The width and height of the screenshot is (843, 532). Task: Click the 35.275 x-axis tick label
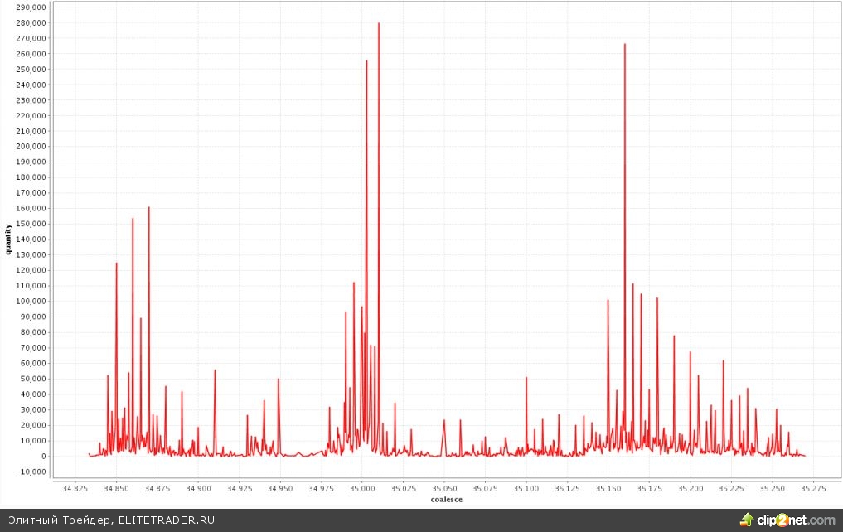[813, 489]
